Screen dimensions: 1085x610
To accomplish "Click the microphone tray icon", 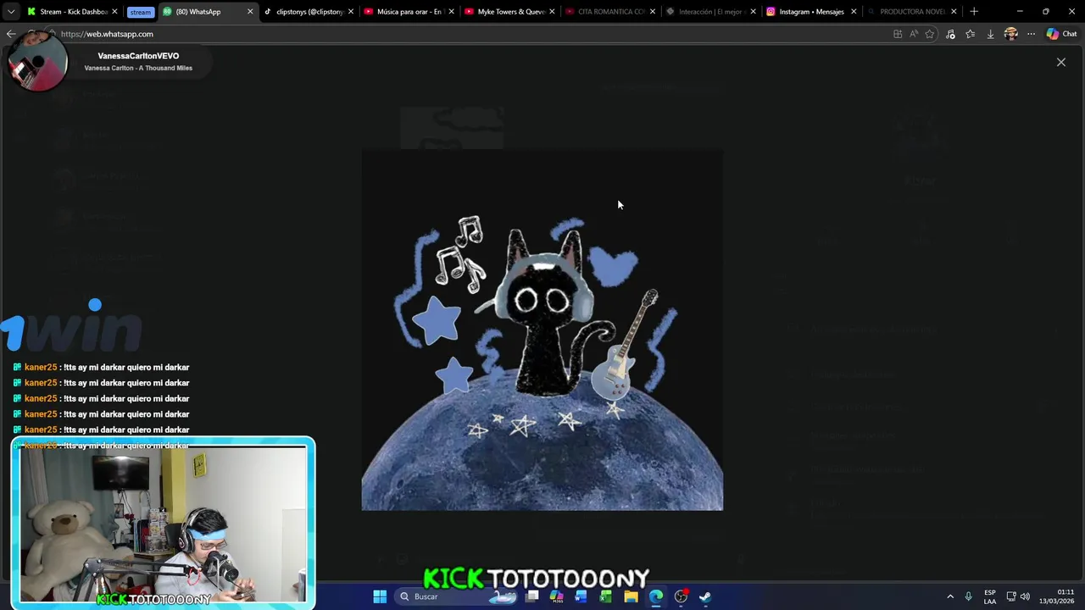I will (x=968, y=596).
